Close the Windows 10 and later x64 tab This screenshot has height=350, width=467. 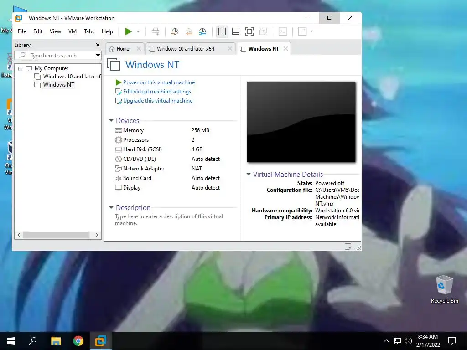pos(230,48)
